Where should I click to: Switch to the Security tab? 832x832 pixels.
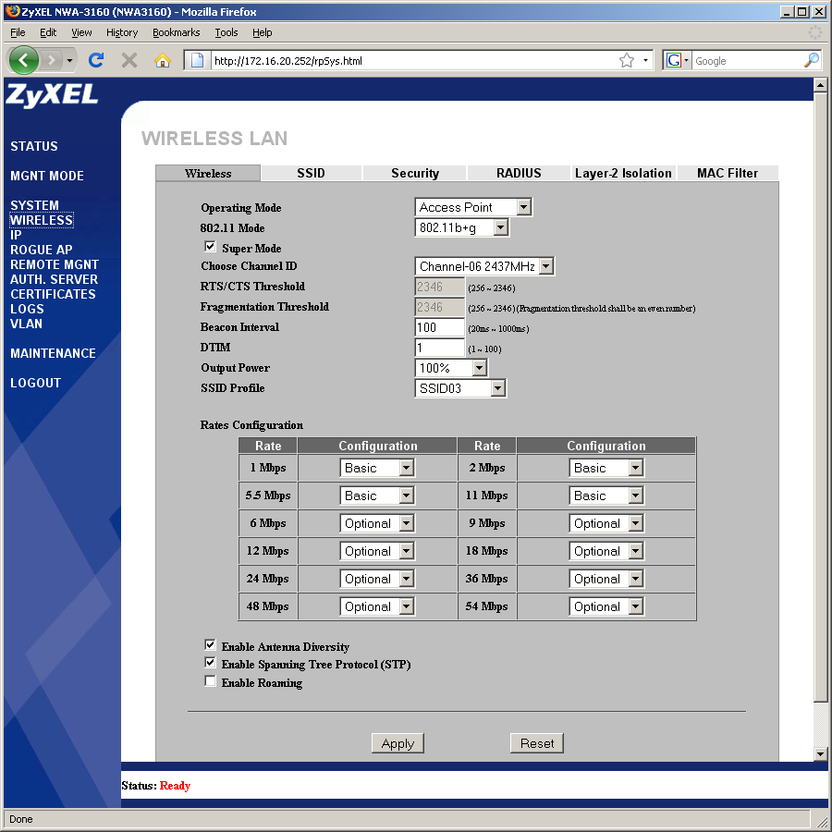(414, 173)
